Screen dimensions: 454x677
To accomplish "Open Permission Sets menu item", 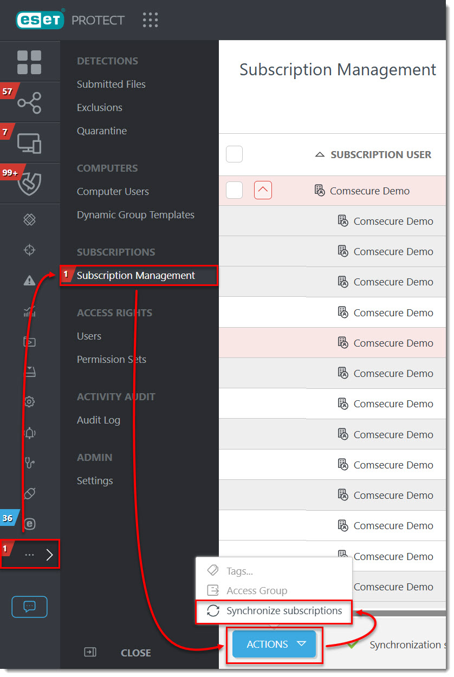I will point(112,359).
